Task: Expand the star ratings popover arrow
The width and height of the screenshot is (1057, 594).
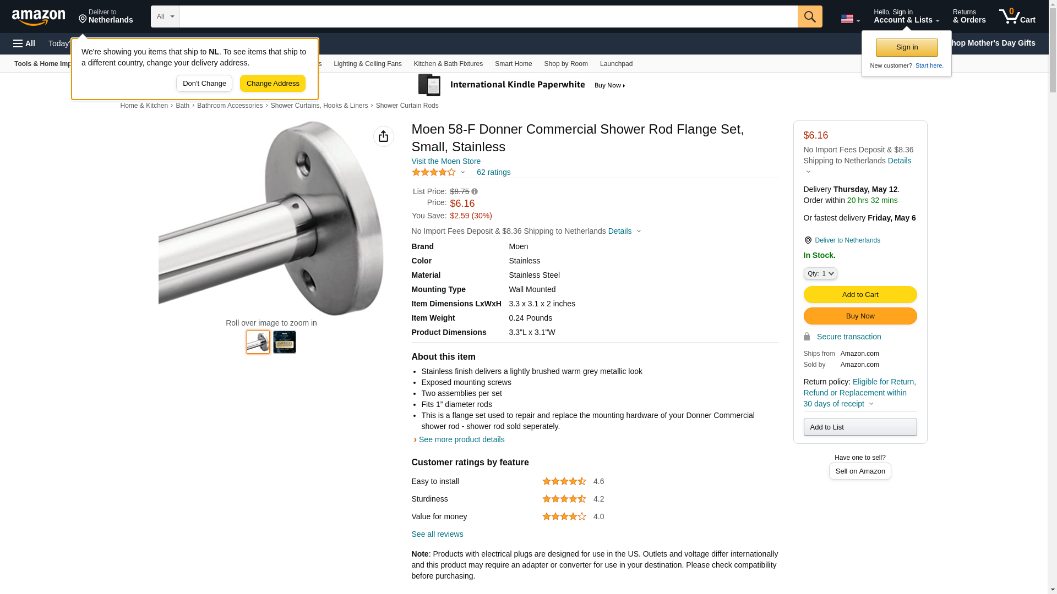Action: click(462, 172)
